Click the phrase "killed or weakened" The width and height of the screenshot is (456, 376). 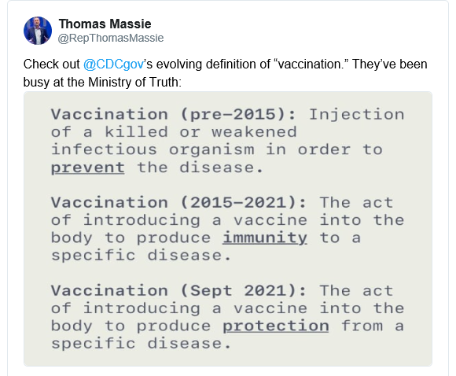coord(200,132)
